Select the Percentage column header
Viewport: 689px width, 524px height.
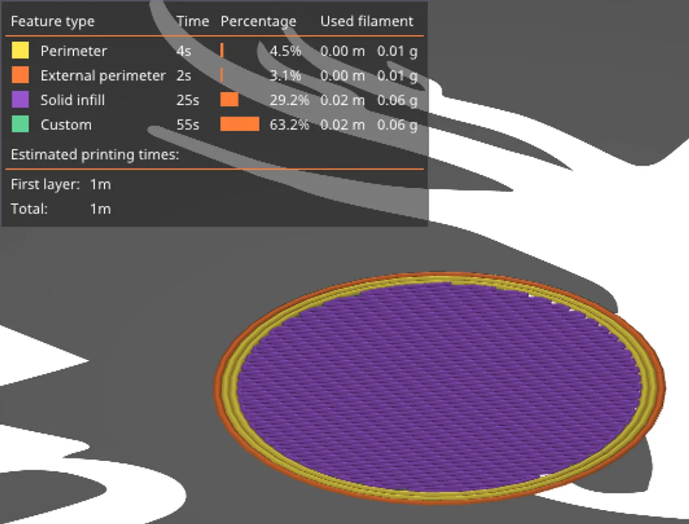coord(258,21)
